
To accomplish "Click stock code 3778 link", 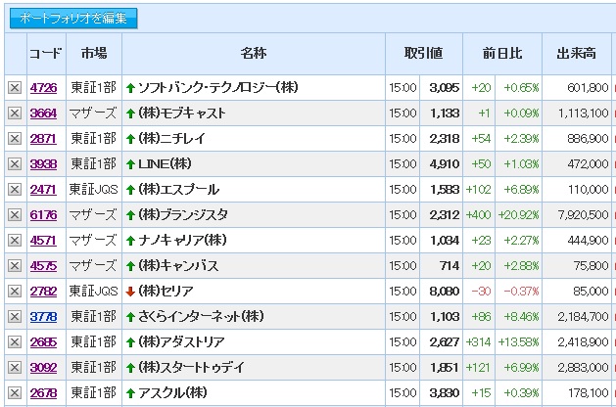I will (x=43, y=317).
